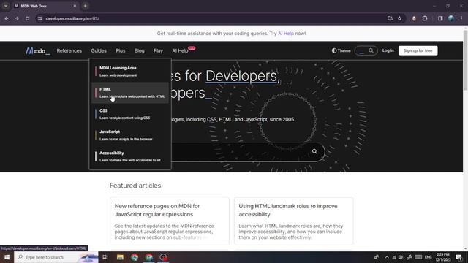Select Accessibility in Guides dropdown

click(x=130, y=156)
